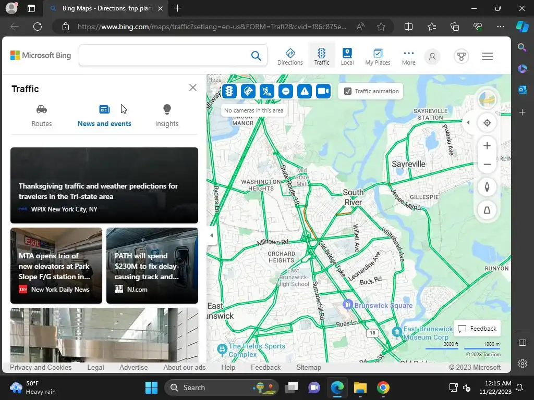Screen dimensions: 534x400
Task: Zoom in on the map
Action: click(487, 146)
